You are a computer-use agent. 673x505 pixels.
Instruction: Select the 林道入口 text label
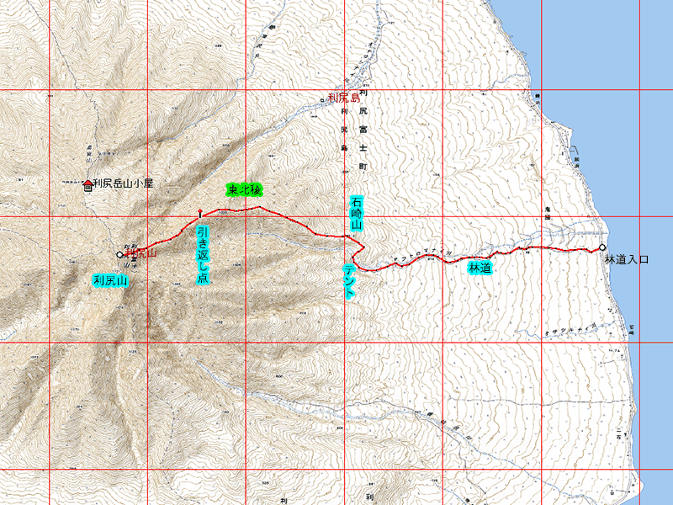[x=626, y=260]
